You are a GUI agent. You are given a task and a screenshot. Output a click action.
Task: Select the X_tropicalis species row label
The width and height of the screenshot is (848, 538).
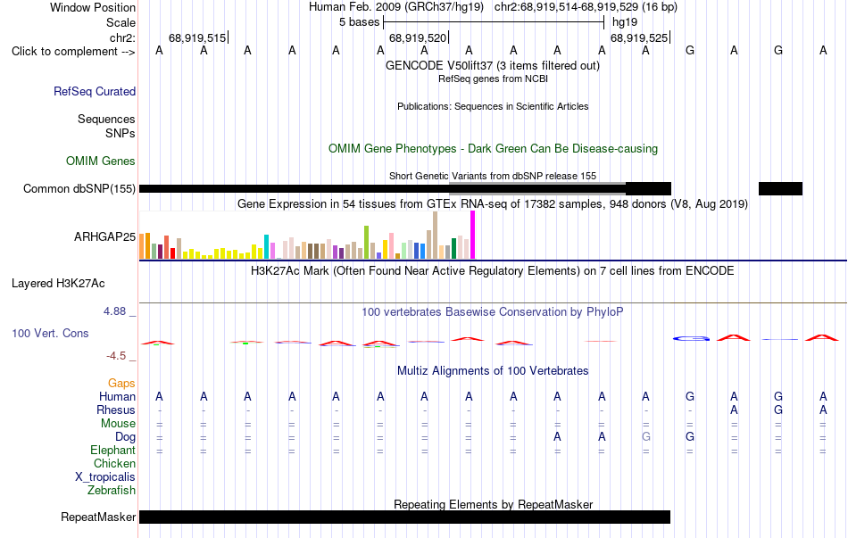[x=105, y=477]
